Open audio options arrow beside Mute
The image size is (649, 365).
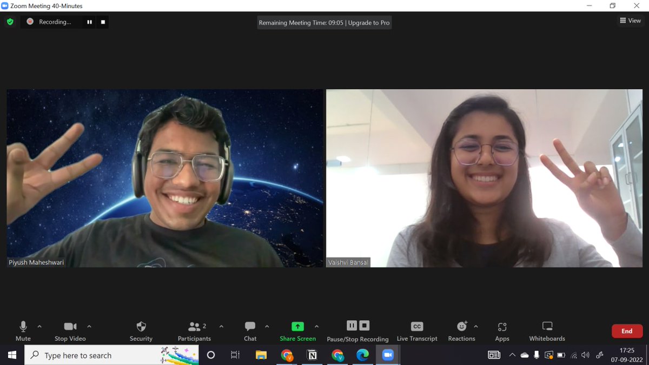(39, 327)
